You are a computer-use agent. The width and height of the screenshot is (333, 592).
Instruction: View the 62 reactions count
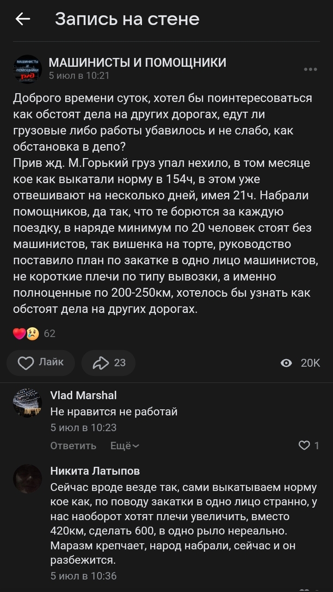(49, 333)
